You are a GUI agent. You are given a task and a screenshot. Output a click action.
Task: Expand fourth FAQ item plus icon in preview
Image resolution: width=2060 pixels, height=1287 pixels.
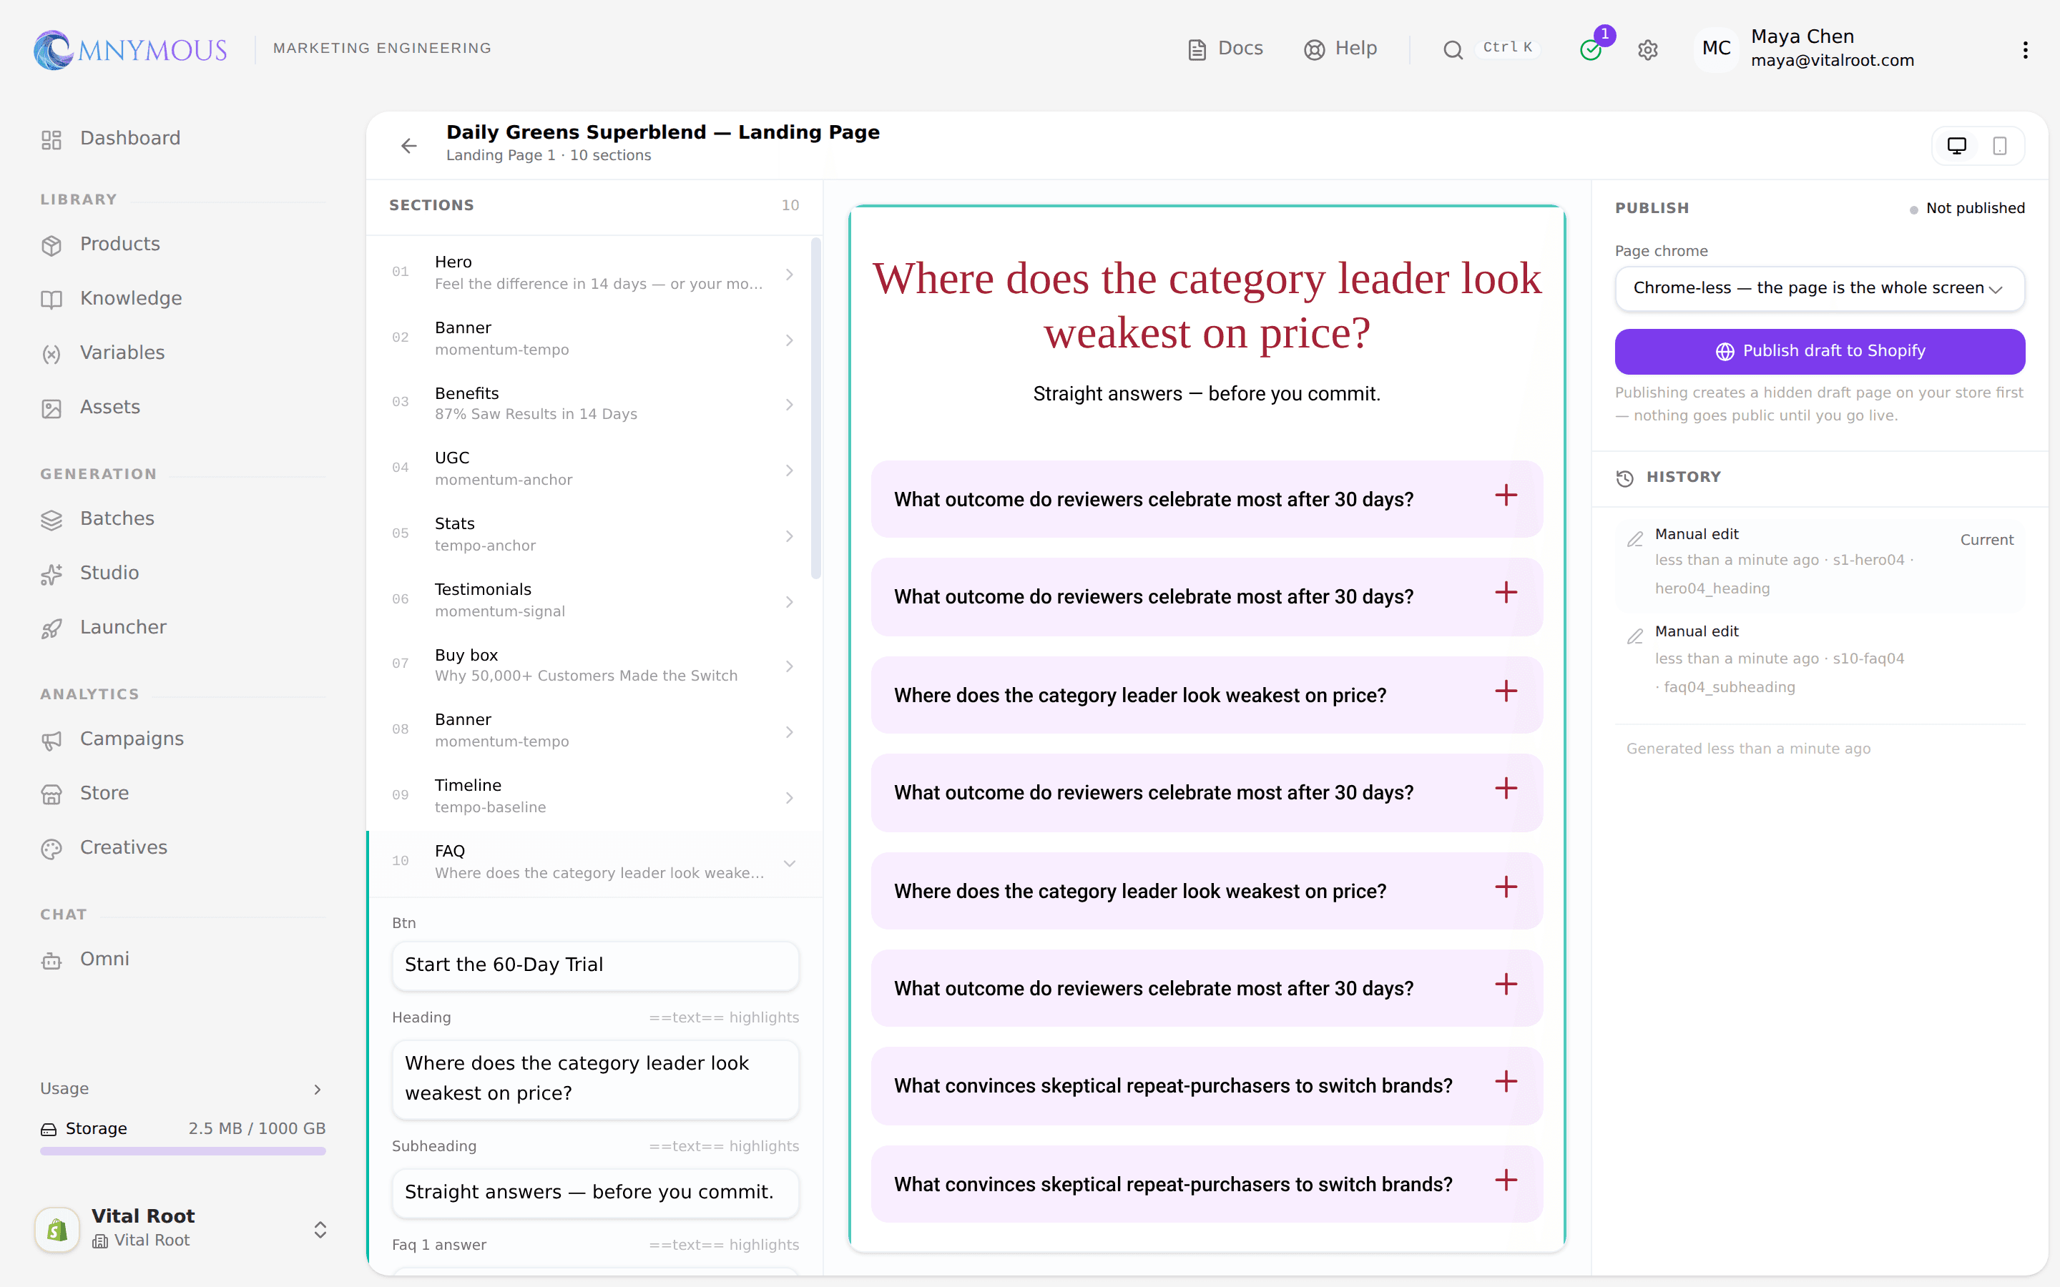coord(1506,788)
